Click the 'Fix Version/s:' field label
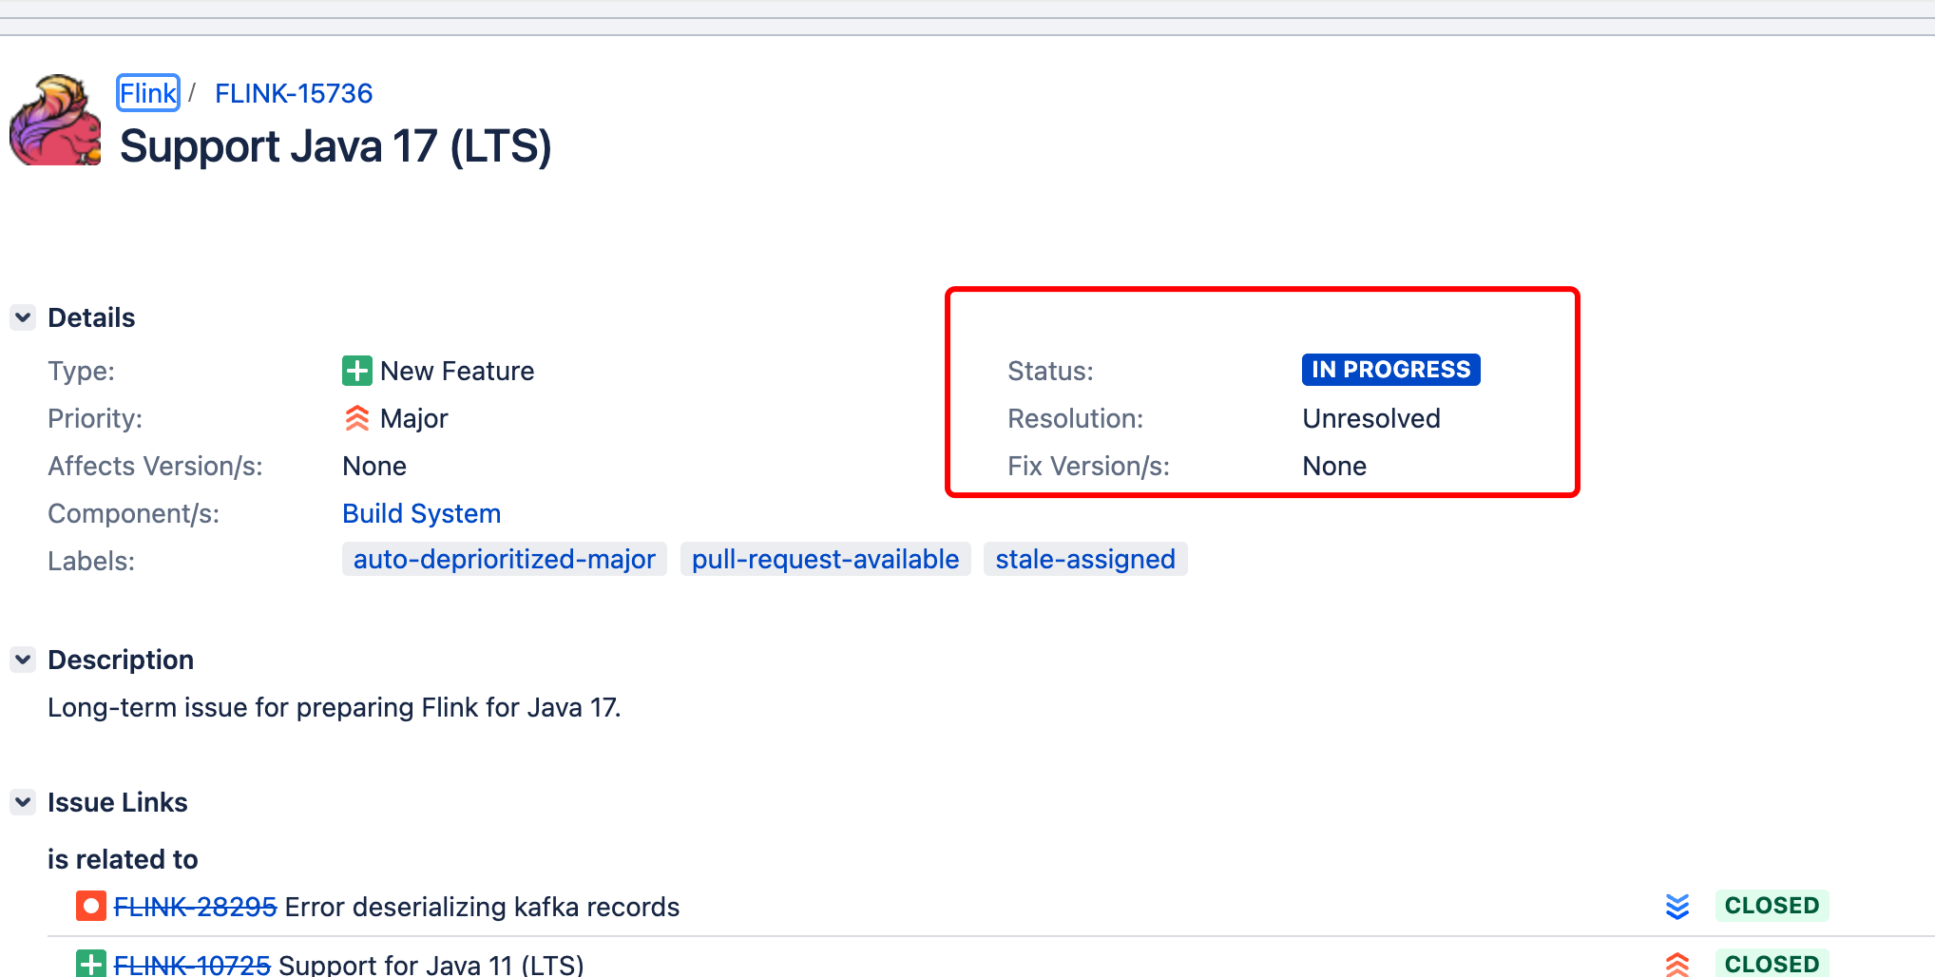This screenshot has height=977, width=1935. click(x=1088, y=466)
